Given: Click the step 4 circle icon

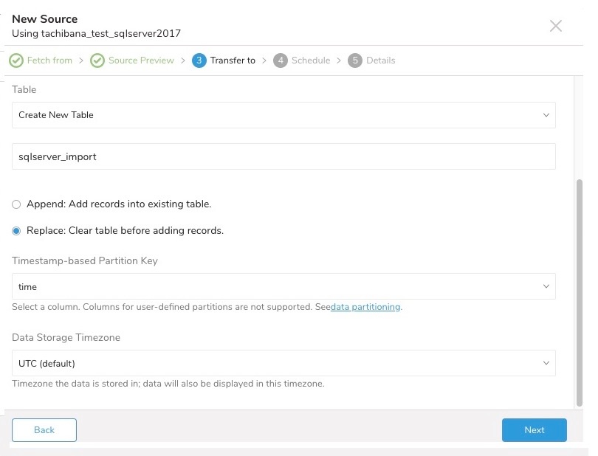Looking at the screenshot, I should [x=280, y=61].
